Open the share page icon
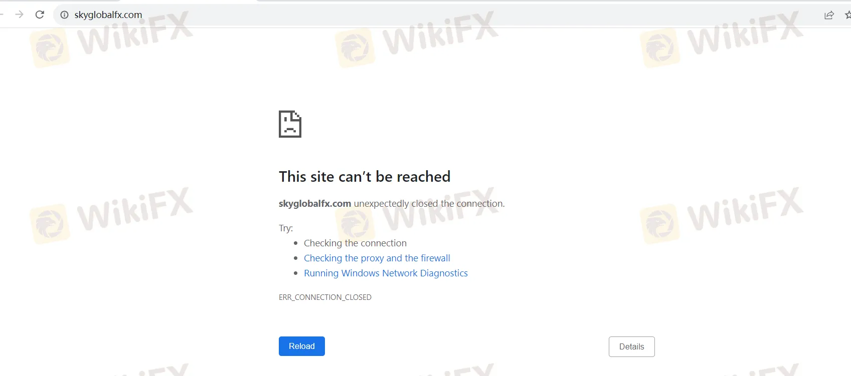This screenshot has width=851, height=376. (829, 15)
